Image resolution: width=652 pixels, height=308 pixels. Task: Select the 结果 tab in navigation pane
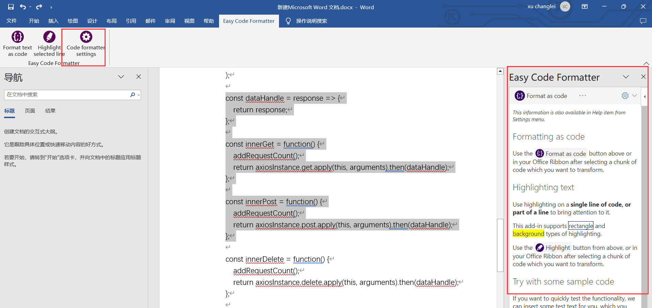pyautogui.click(x=50, y=111)
